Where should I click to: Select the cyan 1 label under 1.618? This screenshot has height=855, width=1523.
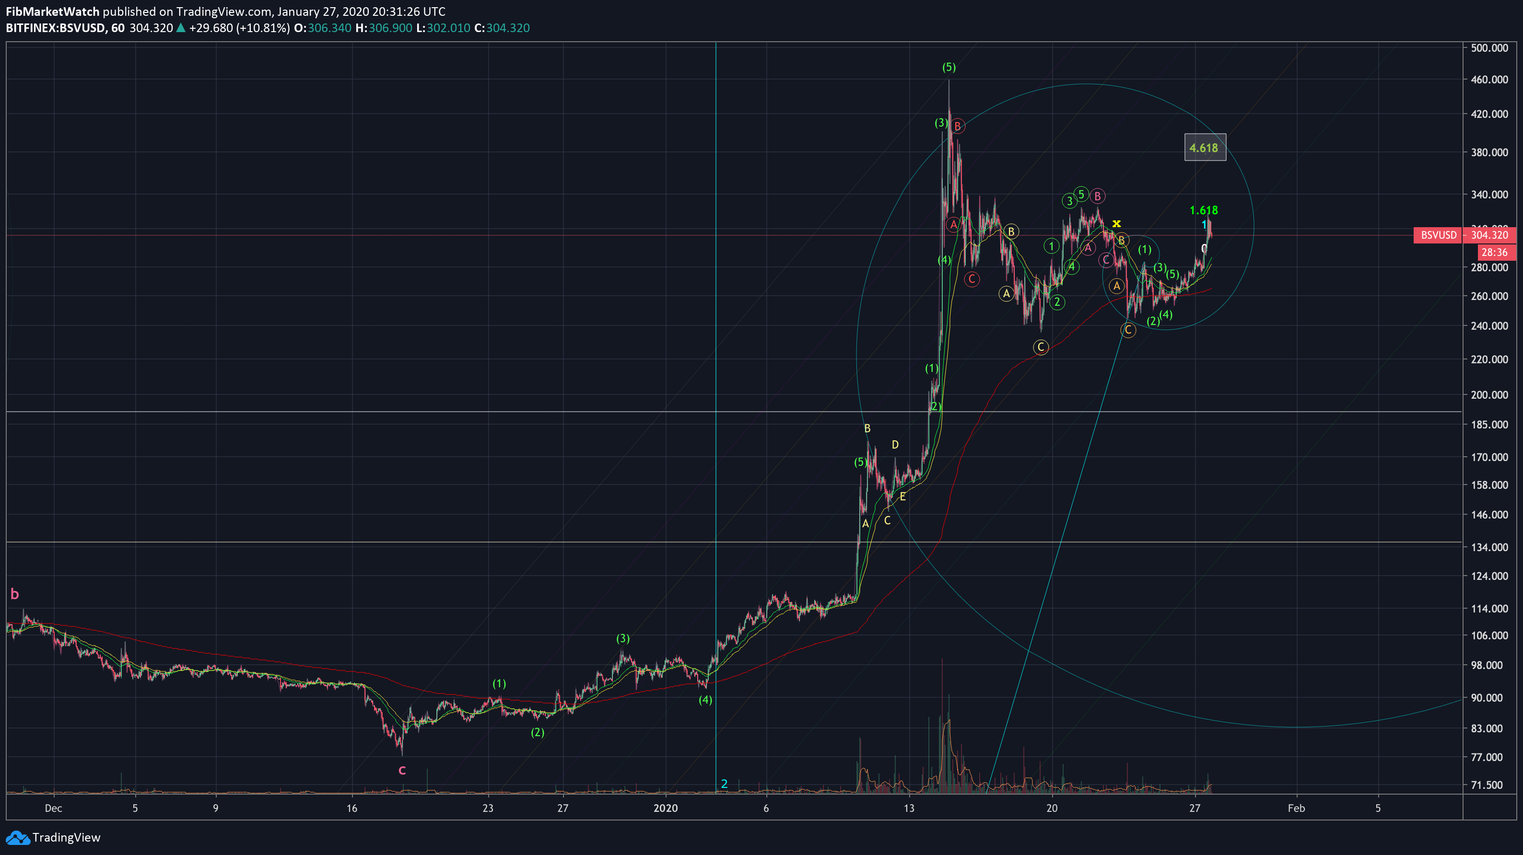pyautogui.click(x=1204, y=225)
